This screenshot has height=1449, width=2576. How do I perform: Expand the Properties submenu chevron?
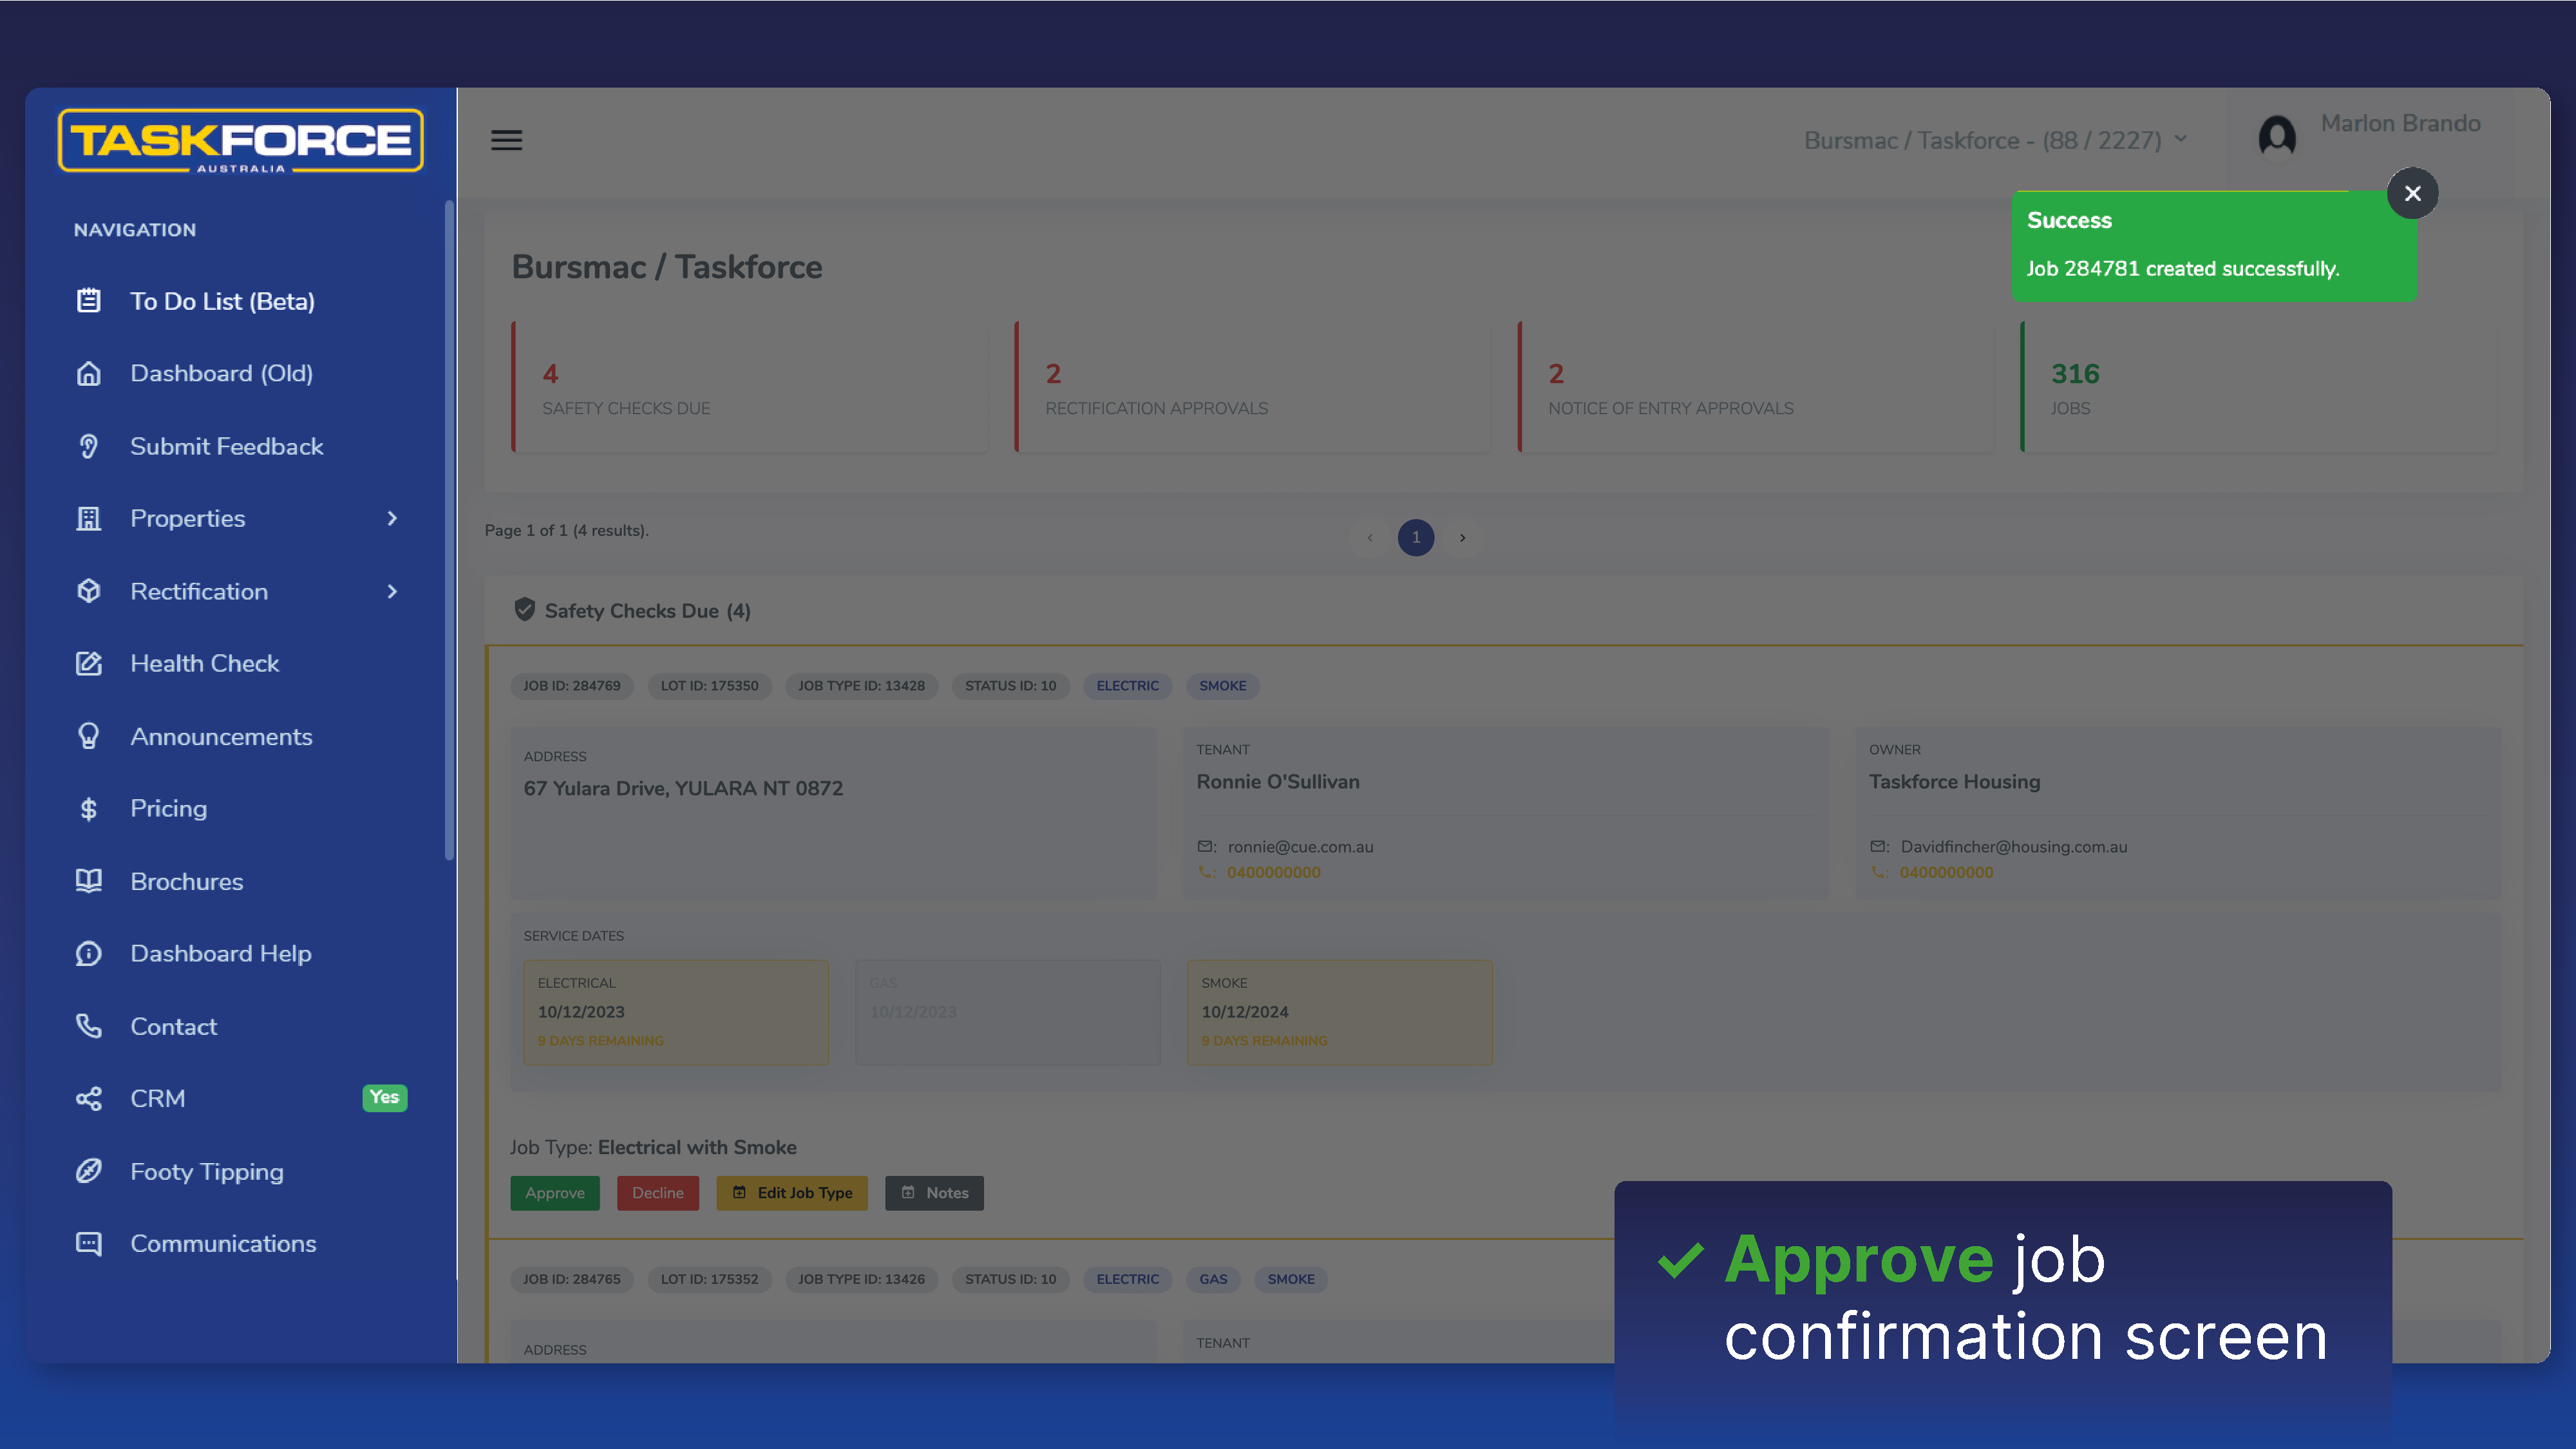392,518
